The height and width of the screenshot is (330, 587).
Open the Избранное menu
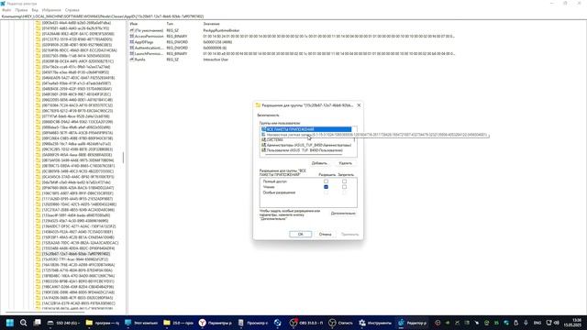(51, 10)
